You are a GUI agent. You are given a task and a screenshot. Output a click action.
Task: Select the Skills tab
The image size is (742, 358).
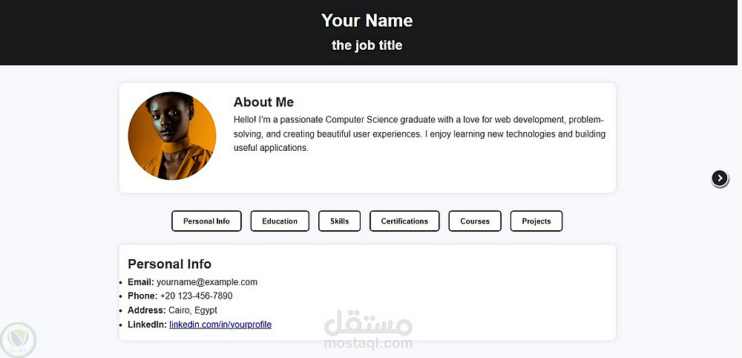(339, 221)
